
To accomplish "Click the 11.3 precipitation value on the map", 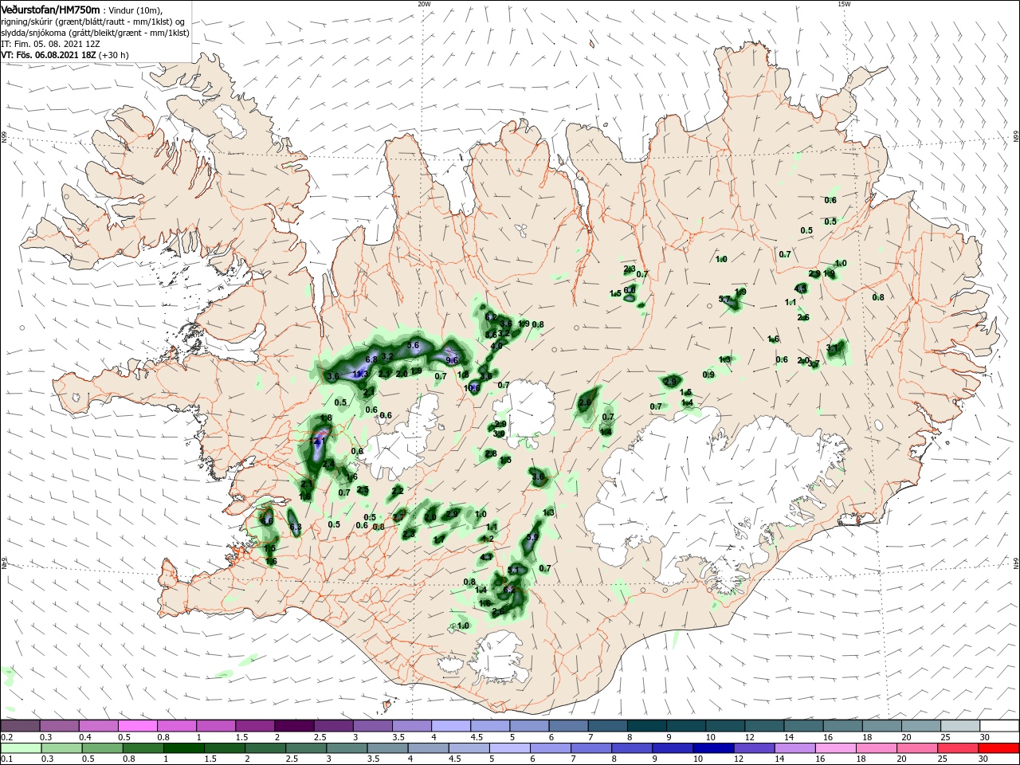I will (359, 373).
